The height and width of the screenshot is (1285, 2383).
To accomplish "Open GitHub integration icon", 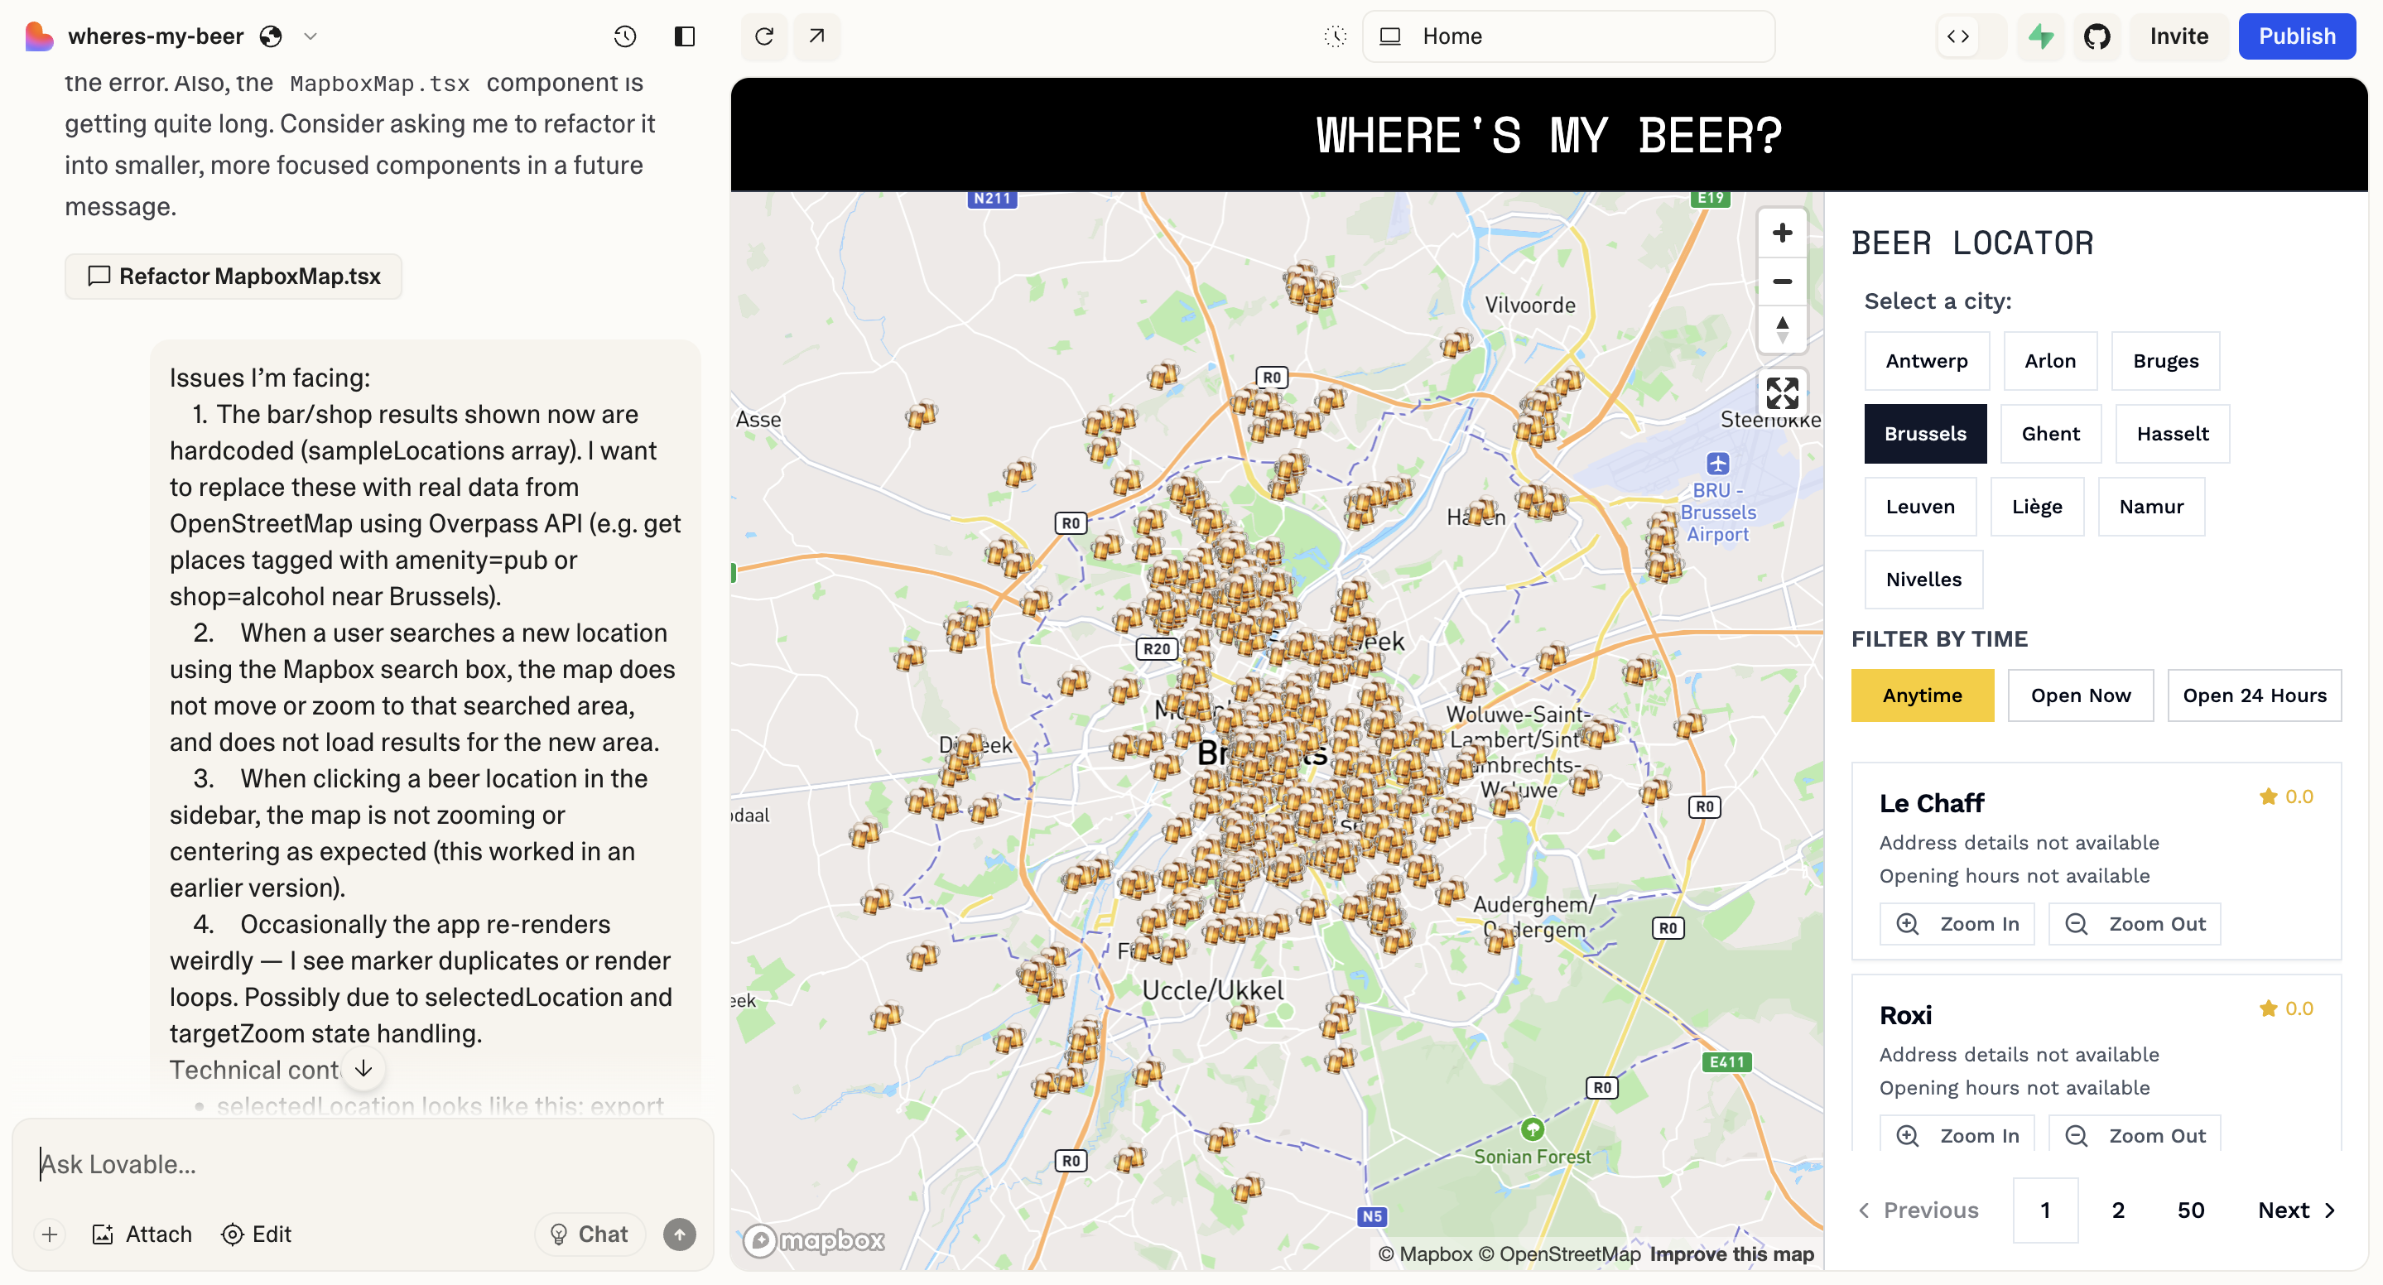I will [x=2097, y=36].
